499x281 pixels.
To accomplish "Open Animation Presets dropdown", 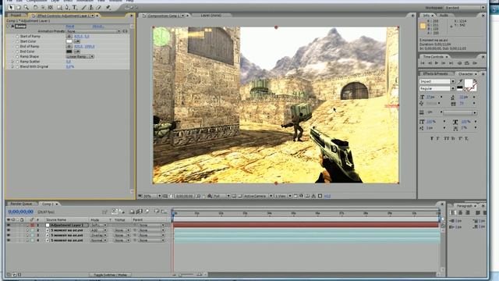I will click(x=94, y=31).
